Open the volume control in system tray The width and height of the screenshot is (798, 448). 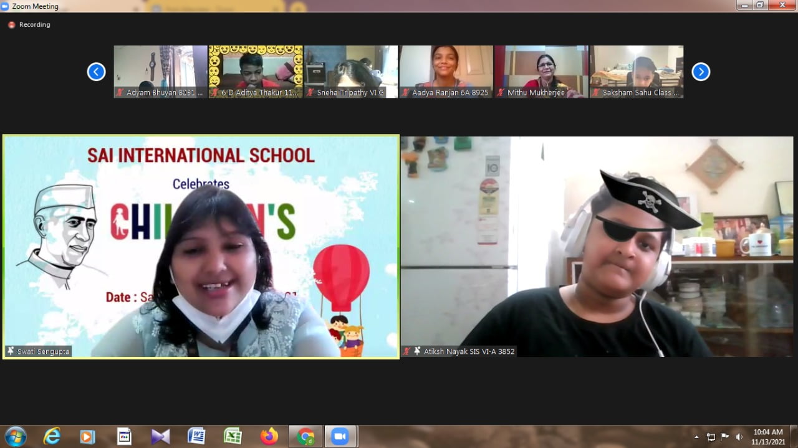[739, 437]
